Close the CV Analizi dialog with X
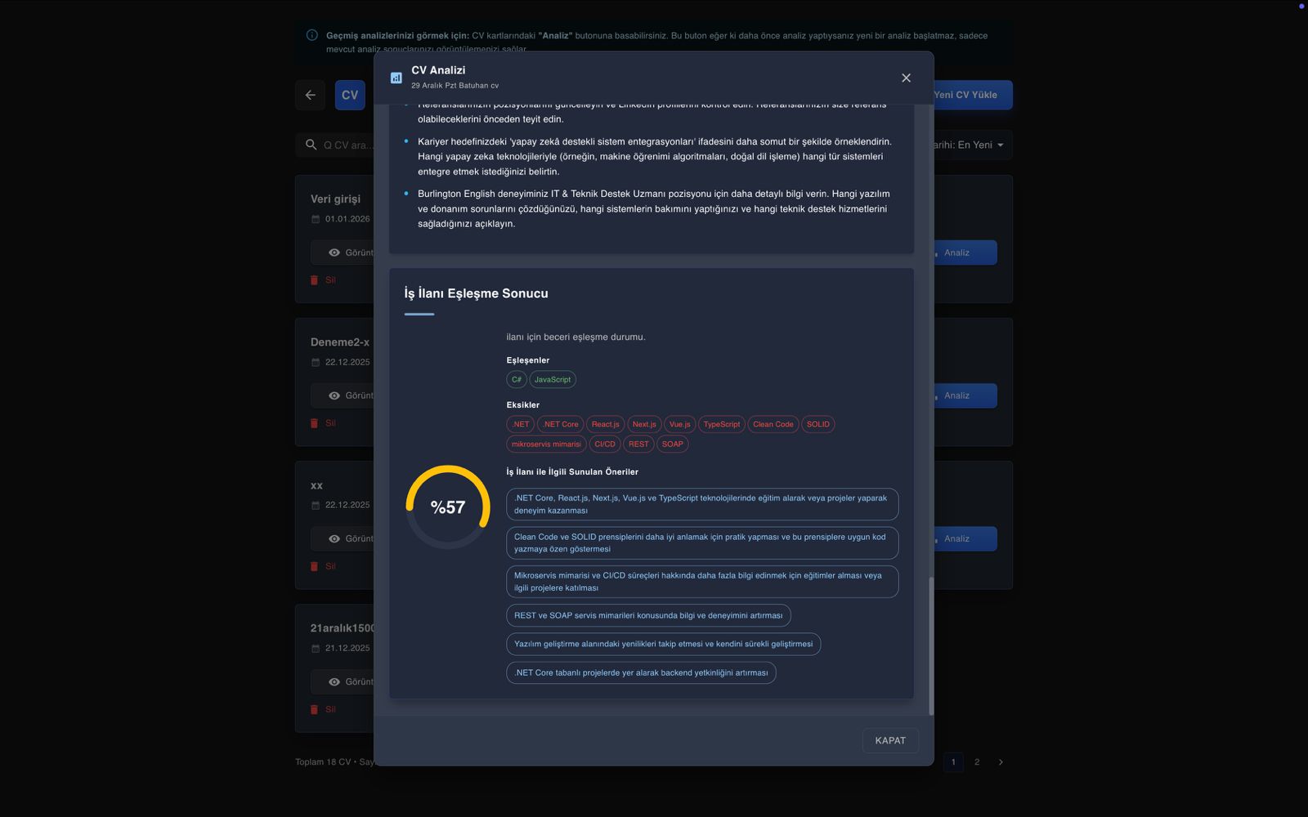 (906, 78)
